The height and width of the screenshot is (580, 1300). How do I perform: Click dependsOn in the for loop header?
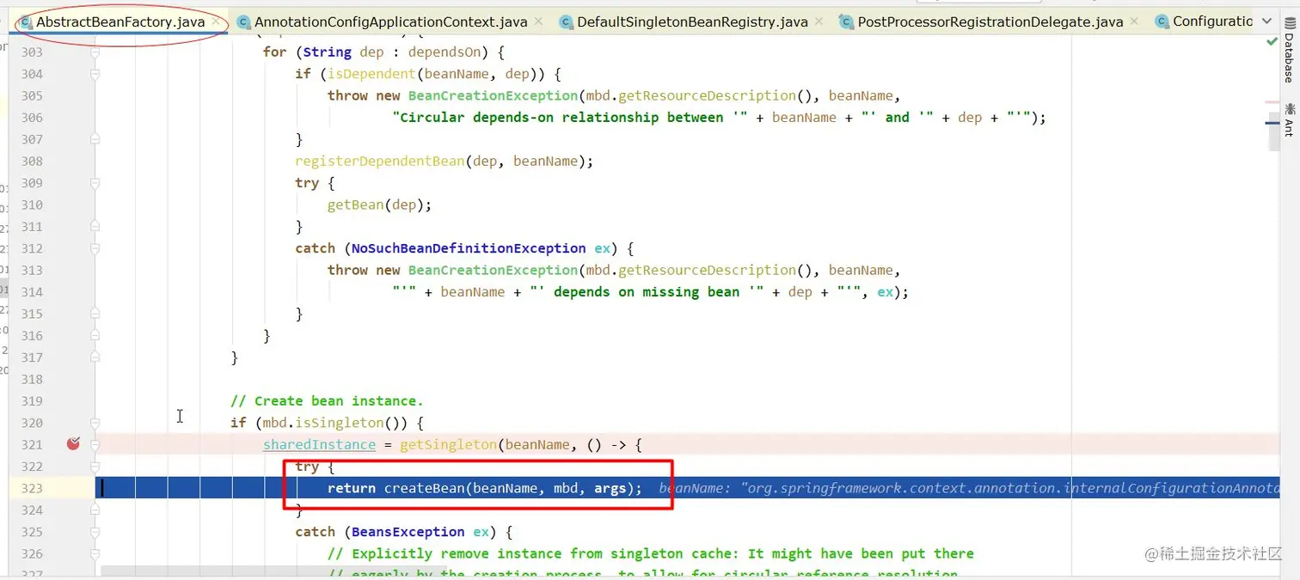pos(445,52)
